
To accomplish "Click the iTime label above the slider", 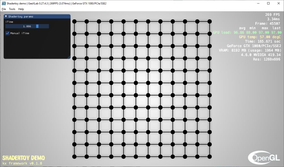I will click(x=9, y=22).
